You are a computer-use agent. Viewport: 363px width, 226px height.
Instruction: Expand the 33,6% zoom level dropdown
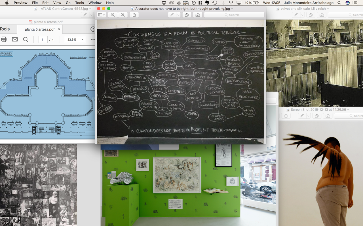[82, 40]
